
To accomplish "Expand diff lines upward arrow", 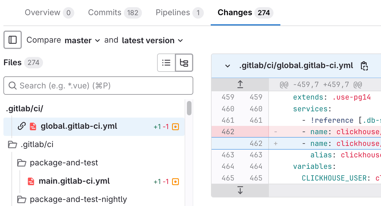I will click(240, 84).
